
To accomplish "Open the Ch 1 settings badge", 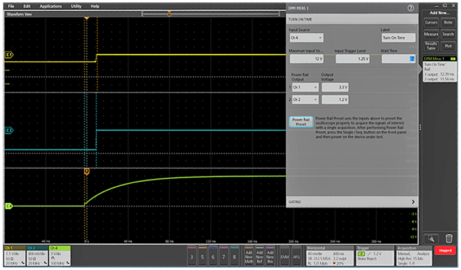I will click(x=15, y=256).
